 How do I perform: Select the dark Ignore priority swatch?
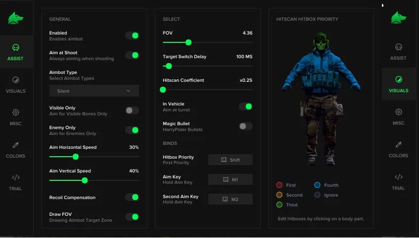(x=317, y=195)
